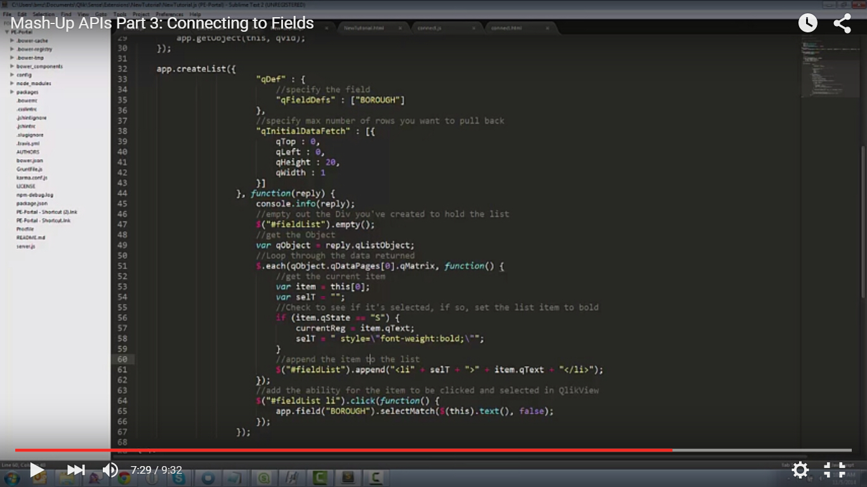Open video settings gear
This screenshot has height=487, width=867.
[800, 470]
